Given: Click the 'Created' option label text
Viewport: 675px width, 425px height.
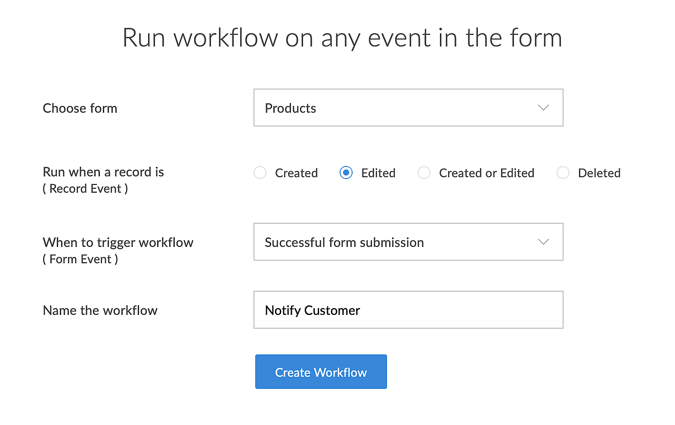Looking at the screenshot, I should [296, 173].
